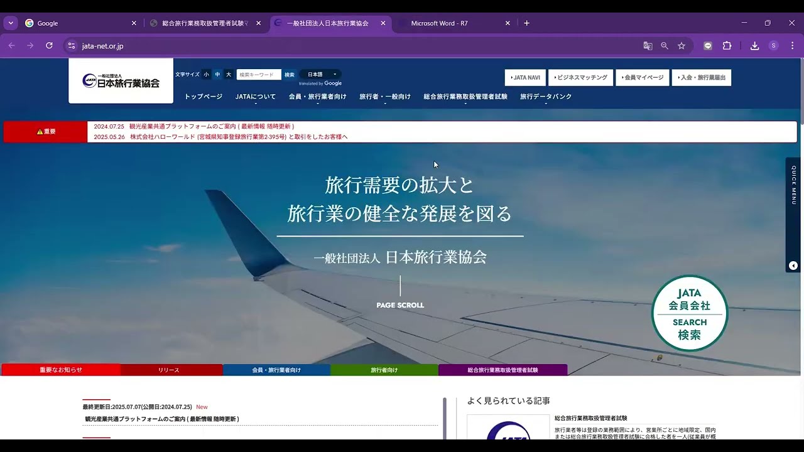Reload the page with refresh icon
The height and width of the screenshot is (452, 804).
point(49,46)
